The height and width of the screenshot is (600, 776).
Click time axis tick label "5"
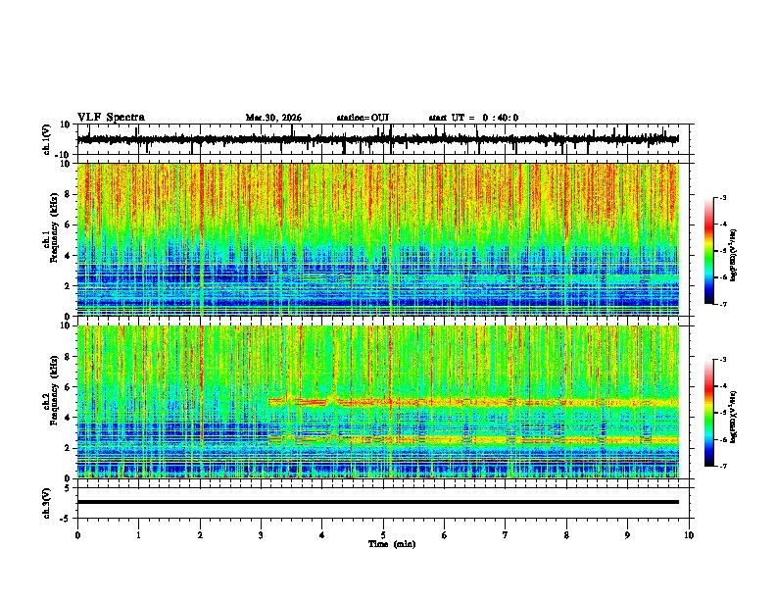(x=383, y=535)
